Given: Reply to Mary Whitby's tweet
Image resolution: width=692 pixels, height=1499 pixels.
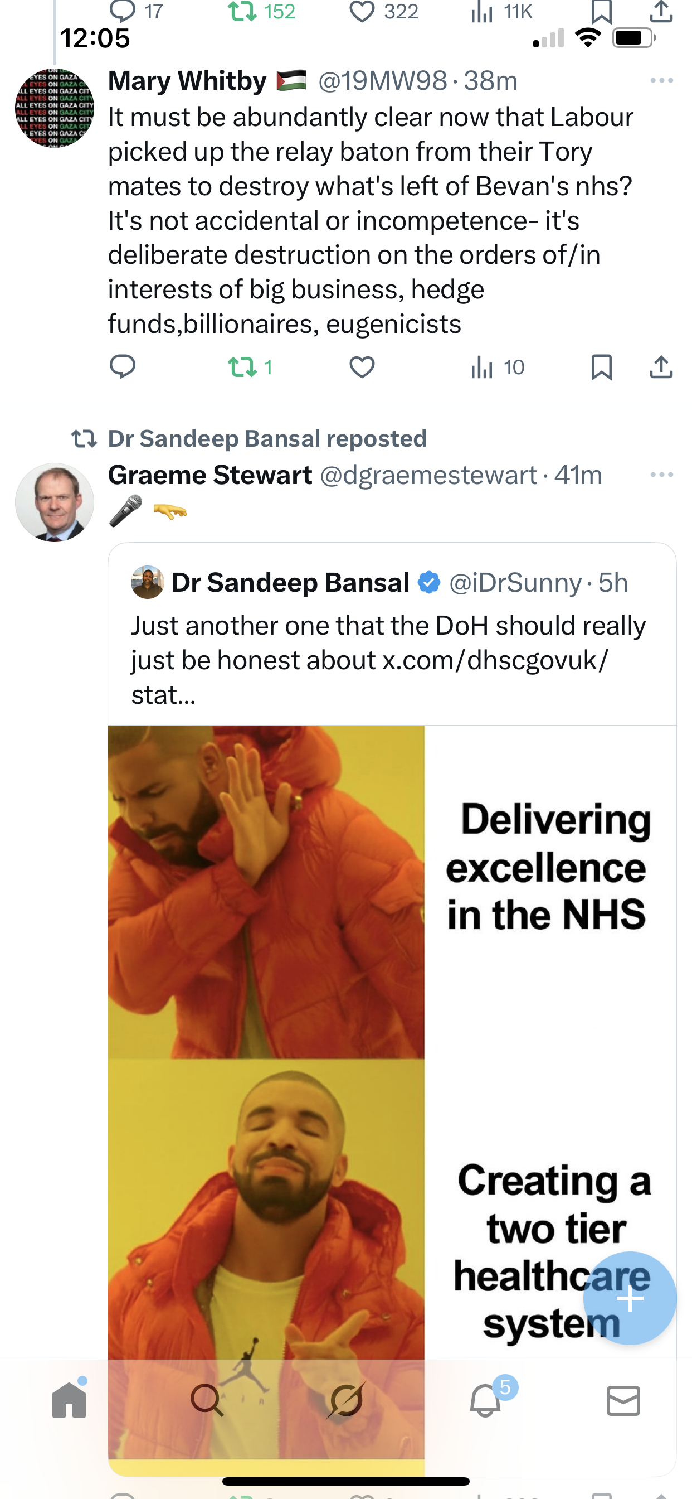Looking at the screenshot, I should (x=122, y=367).
